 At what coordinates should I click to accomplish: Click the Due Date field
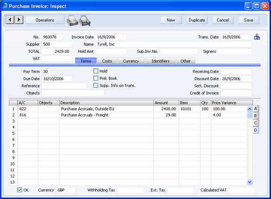[x=56, y=79]
